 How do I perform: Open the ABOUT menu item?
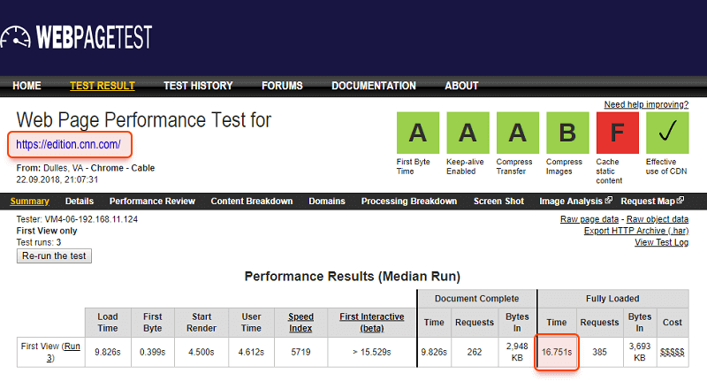(461, 86)
